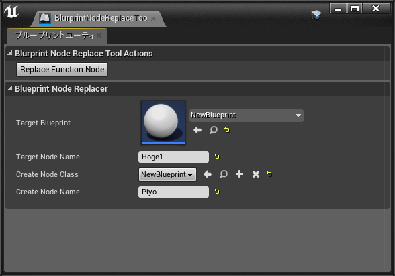Click the Target Blueprint label
395x276 pixels.
click(x=43, y=123)
